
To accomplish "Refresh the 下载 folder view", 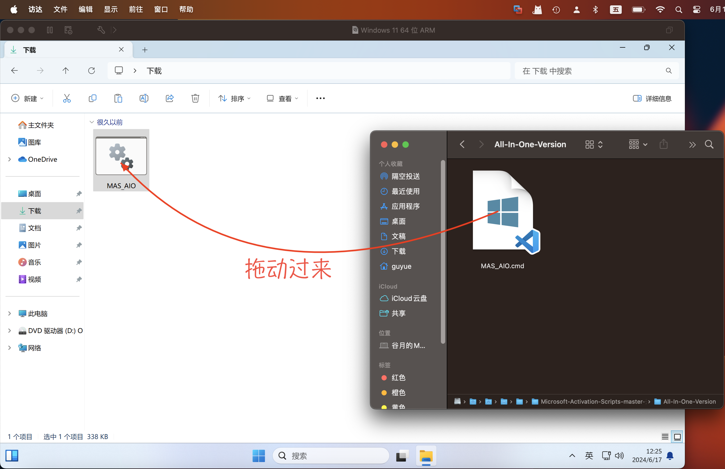I will [91, 71].
